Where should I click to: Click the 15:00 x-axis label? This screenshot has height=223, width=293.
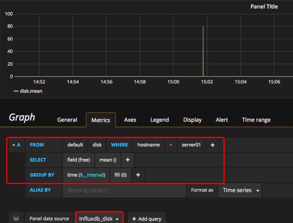pyautogui.click(x=173, y=82)
